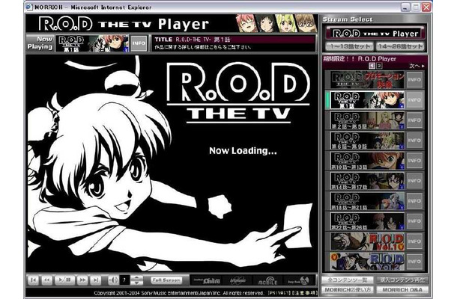Image resolution: width=457 pixels, height=299 pixels.
Task: Open INFO for episodes 6-9
Action: click(414, 141)
